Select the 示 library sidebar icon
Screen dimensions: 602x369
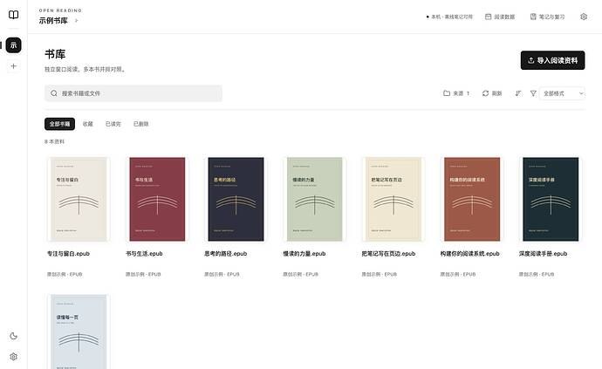(13, 45)
